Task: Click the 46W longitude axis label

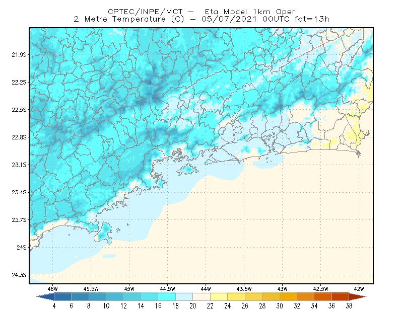Action: 53,289
